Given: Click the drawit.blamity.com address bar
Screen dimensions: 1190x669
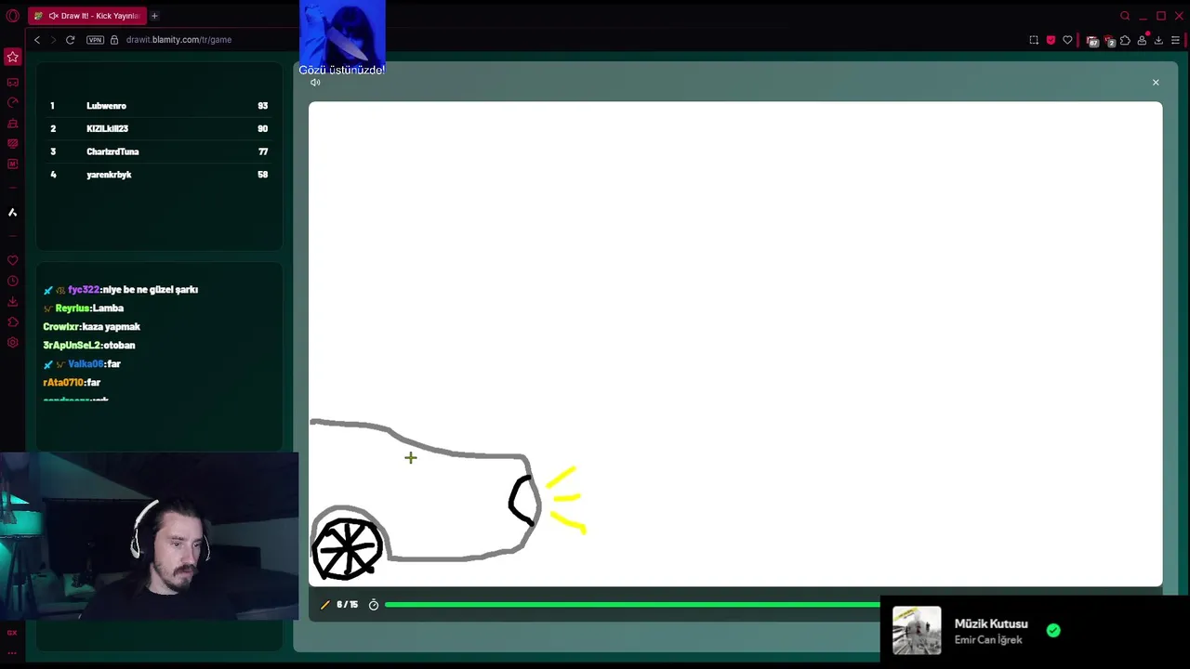Looking at the screenshot, I should click(178, 40).
